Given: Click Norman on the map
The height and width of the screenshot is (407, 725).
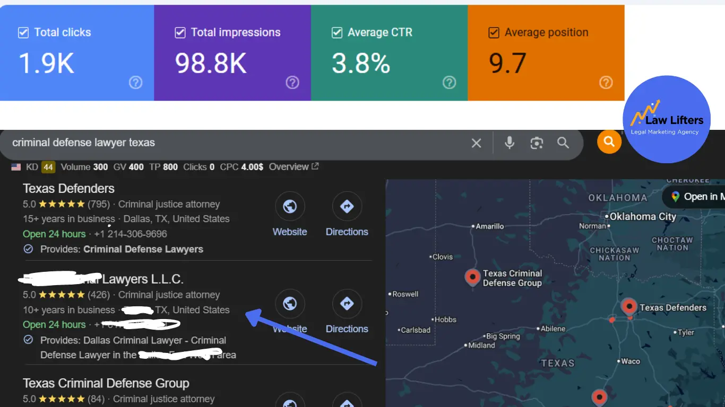Looking at the screenshot, I should tap(593, 226).
